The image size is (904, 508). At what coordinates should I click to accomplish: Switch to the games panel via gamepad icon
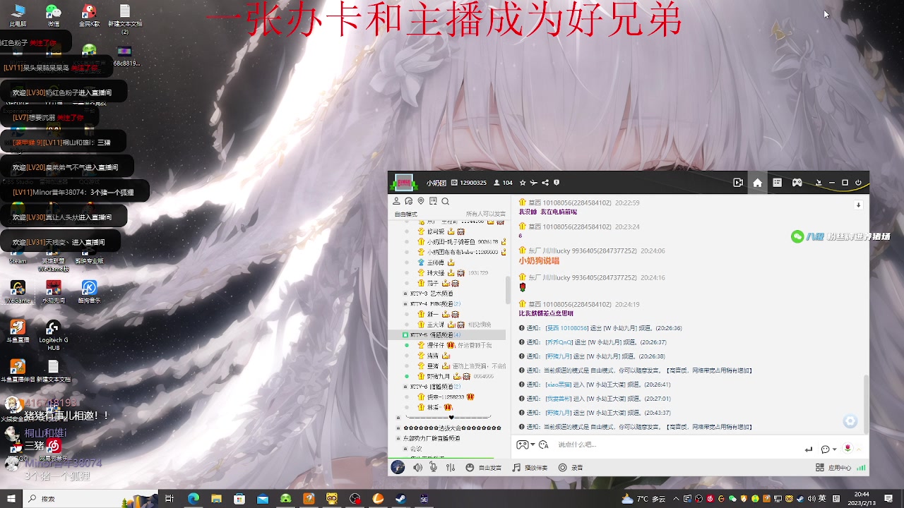[797, 182]
